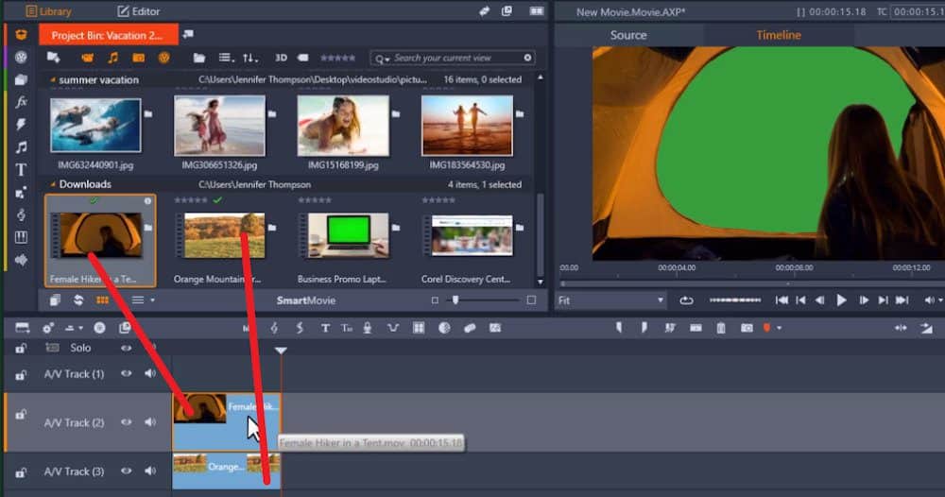The image size is (945, 497).
Task: Click the audio ducking tool icon
Action: 393,328
